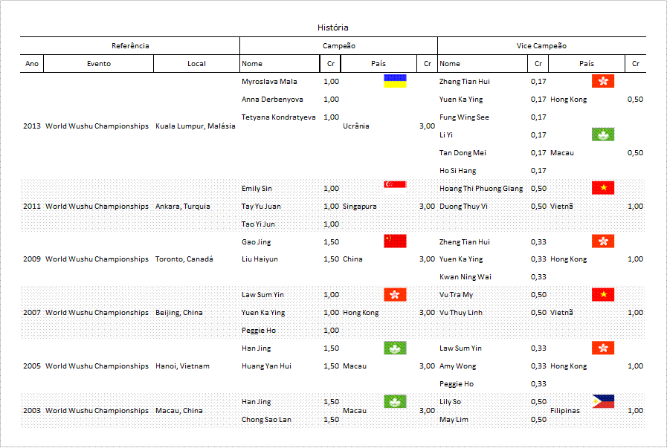667x448 pixels.
Task: Click the Ankara, Turquia location cell
Action: 183,207
